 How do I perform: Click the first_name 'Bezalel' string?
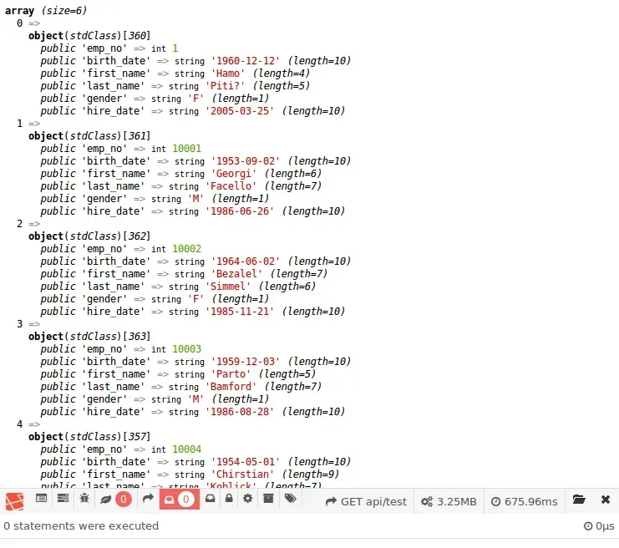[x=237, y=274]
